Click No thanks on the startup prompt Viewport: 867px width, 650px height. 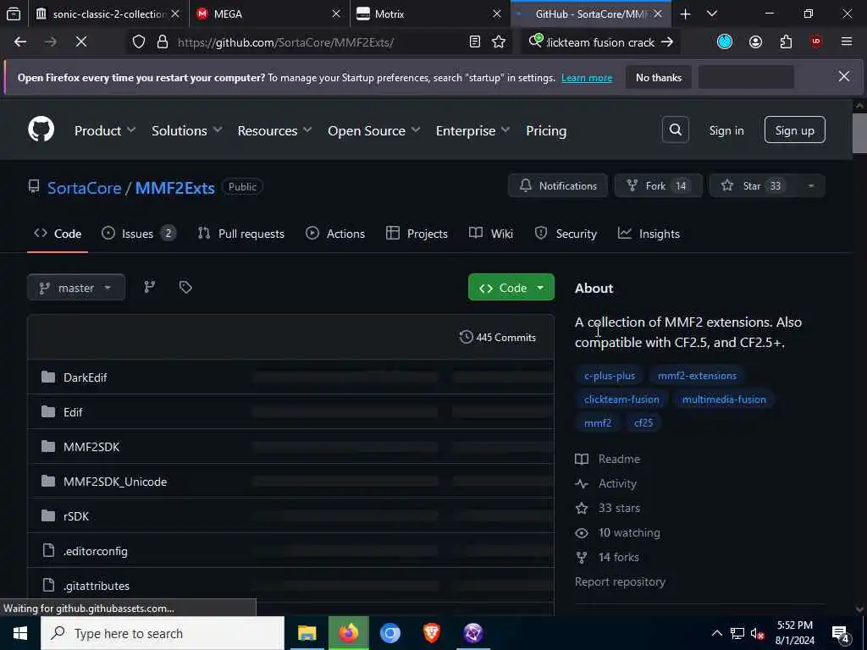tap(659, 77)
